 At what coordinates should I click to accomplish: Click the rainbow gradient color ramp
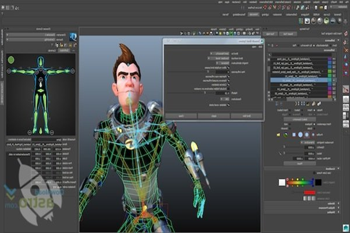pos(301,183)
